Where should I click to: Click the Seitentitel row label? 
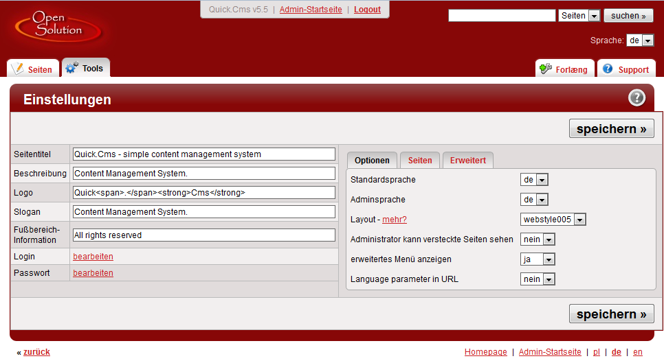(x=32, y=154)
